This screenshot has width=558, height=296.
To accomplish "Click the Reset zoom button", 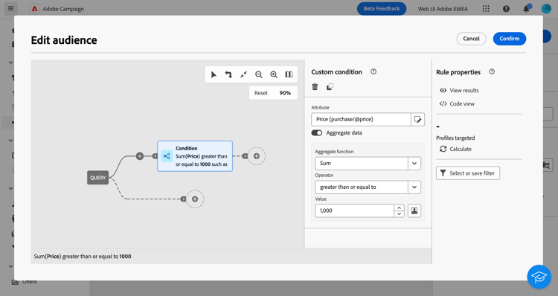I will [261, 93].
